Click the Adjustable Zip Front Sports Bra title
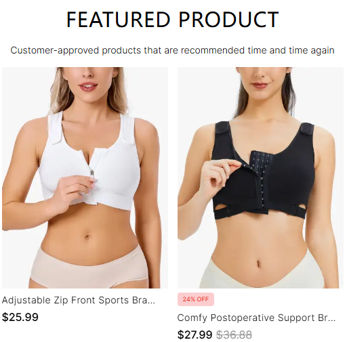Image resolution: width=347 pixels, height=342 pixels. coord(79,301)
